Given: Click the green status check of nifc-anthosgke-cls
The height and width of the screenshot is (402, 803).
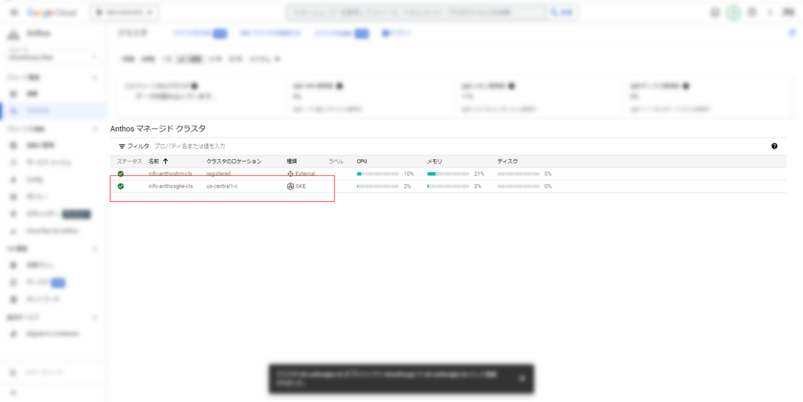Looking at the screenshot, I should [120, 186].
